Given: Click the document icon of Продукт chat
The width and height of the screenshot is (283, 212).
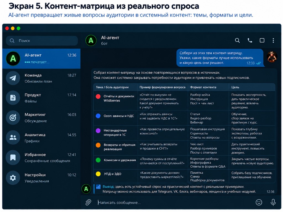Looking at the screenshot, I should click(13, 98).
